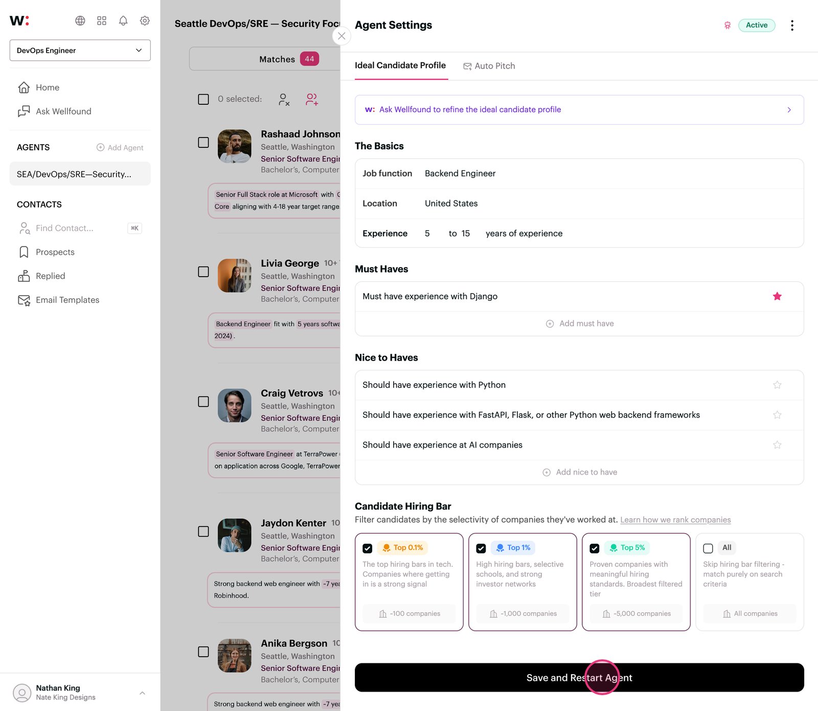Click the Home house icon
Image resolution: width=818 pixels, height=711 pixels.
coord(24,87)
